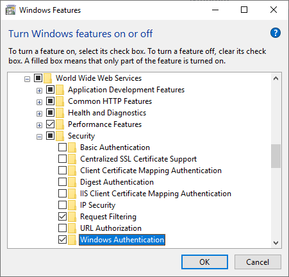Select the Basic Authentication label
Image resolution: width=289 pixels, height=277 pixels.
115,147
